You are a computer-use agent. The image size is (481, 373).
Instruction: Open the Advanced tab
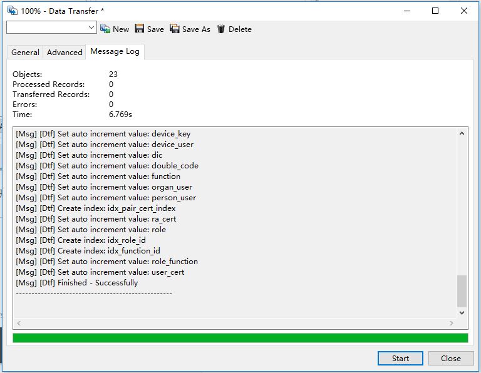click(65, 53)
